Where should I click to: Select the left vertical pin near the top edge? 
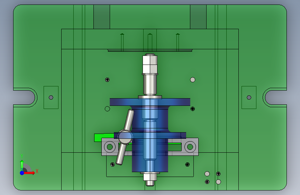(x=122, y=42)
